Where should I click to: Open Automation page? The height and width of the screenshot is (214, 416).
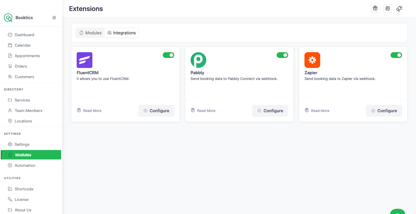(x=31, y=165)
